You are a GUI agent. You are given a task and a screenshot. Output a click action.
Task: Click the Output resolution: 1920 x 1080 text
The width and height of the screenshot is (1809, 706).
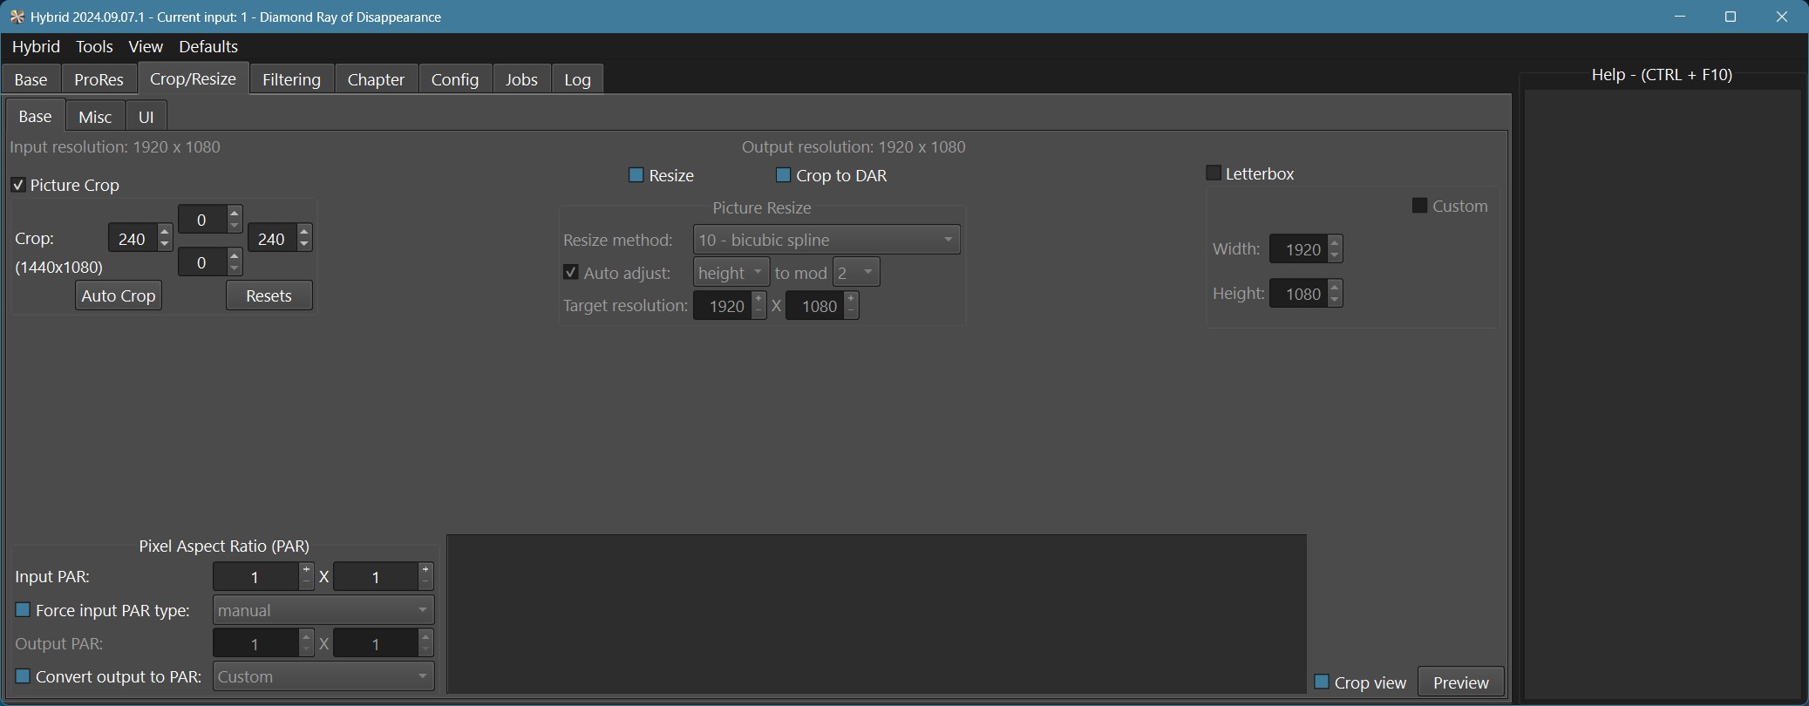point(853,147)
